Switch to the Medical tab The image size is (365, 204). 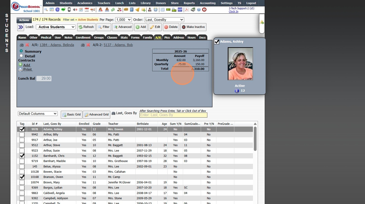[x=46, y=37]
